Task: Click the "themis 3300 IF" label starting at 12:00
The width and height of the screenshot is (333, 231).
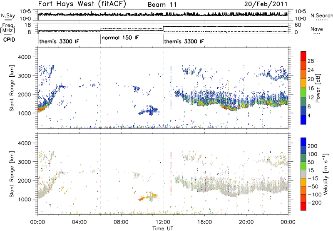Action: click(184, 41)
